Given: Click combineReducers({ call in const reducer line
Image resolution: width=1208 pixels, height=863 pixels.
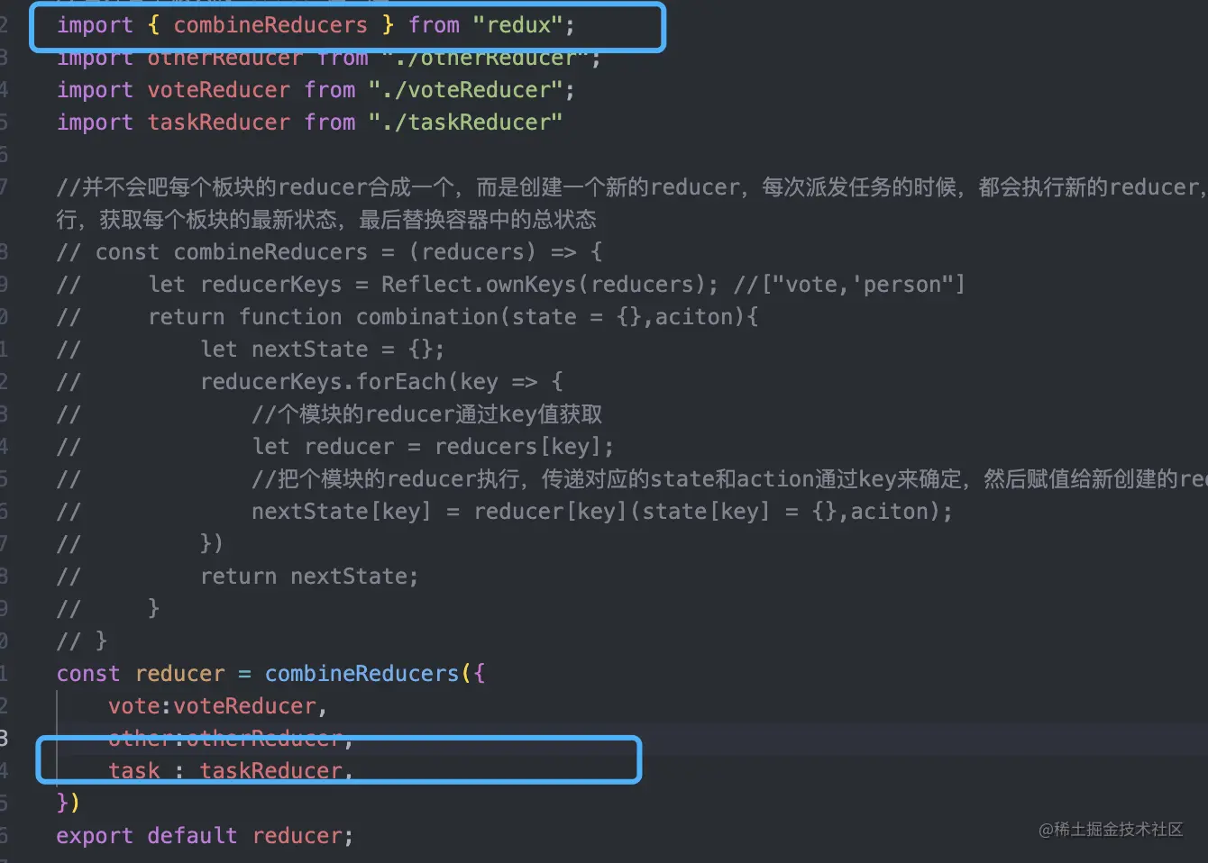Looking at the screenshot, I should click(x=375, y=674).
